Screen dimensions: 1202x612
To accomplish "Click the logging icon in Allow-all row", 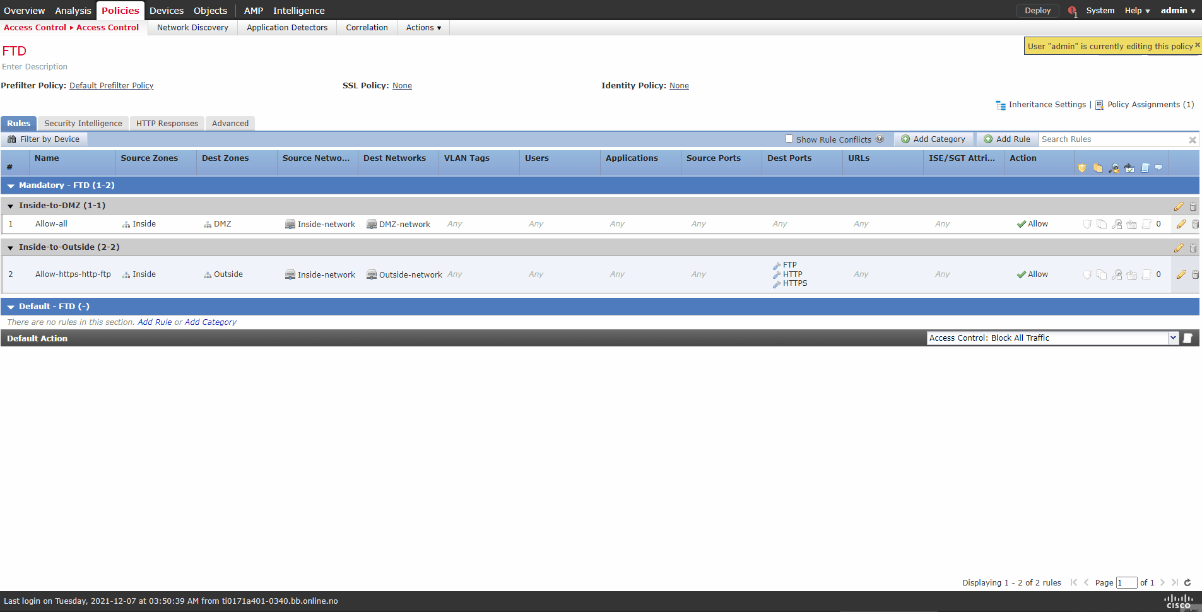I will coord(1146,224).
